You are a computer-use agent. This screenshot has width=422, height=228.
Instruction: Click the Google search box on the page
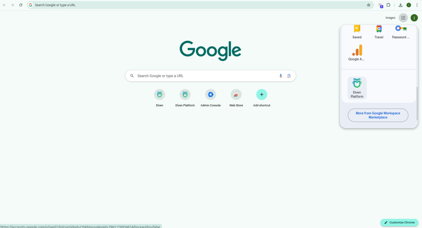211,76
